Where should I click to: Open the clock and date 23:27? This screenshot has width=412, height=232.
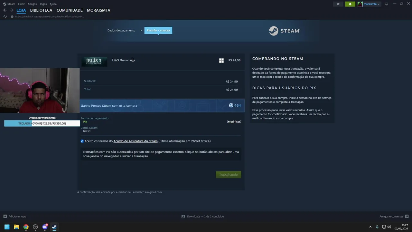pyautogui.click(x=401, y=227)
